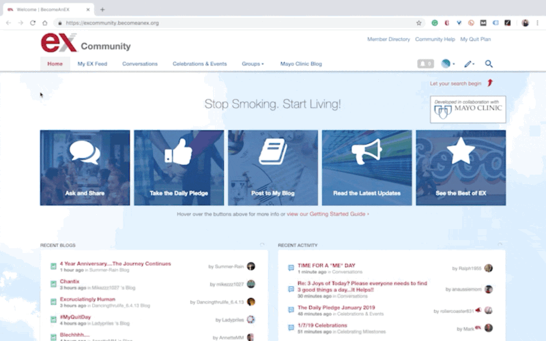The height and width of the screenshot is (341, 546).
Task: Click Dancingthrulife_6.4.13's avatar
Action: (x=251, y=301)
